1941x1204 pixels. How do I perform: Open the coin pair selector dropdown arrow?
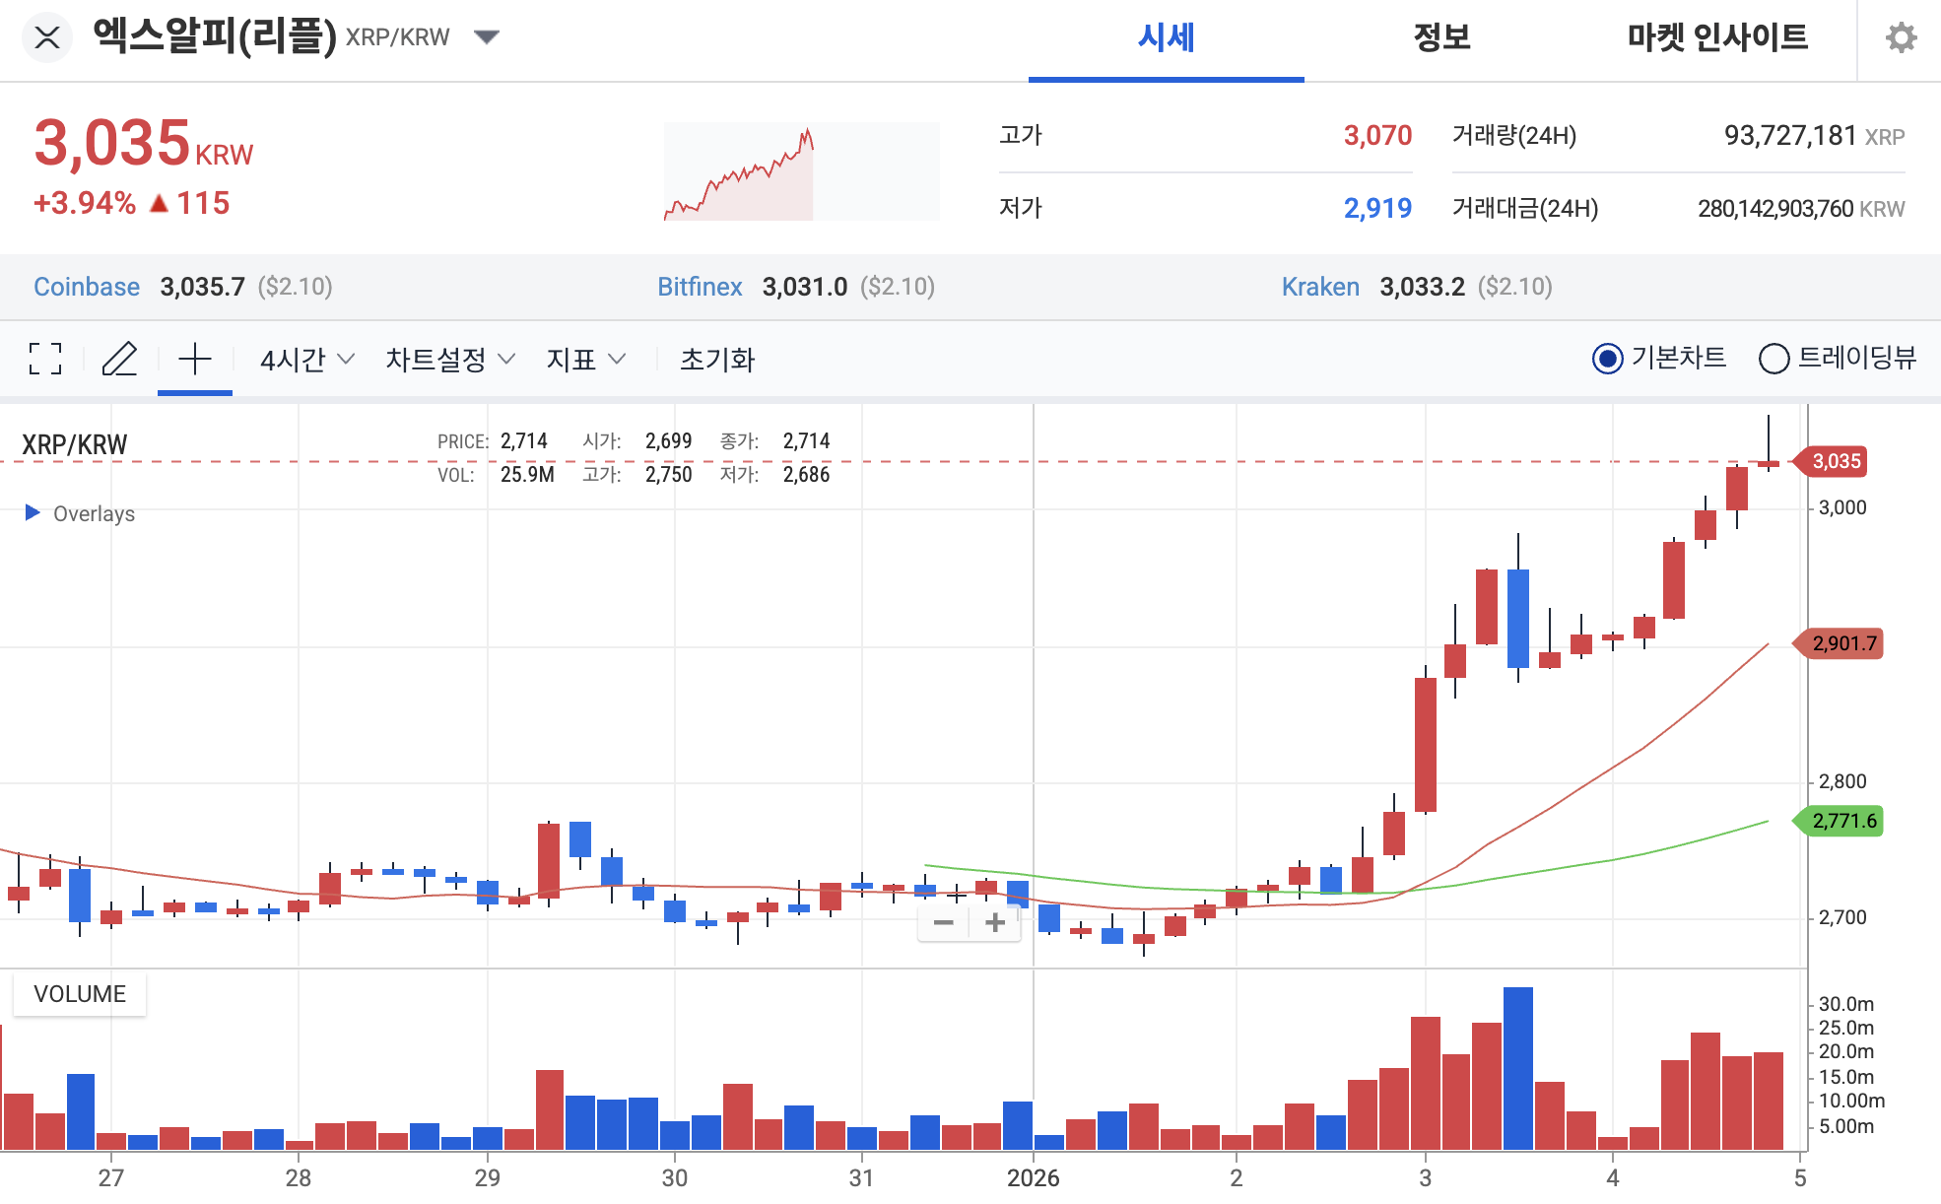(488, 36)
